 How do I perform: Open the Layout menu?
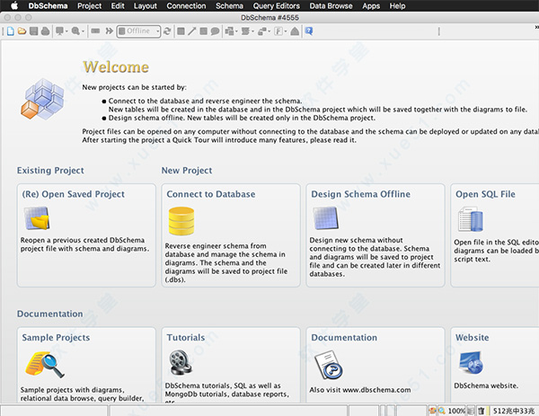pos(145,6)
